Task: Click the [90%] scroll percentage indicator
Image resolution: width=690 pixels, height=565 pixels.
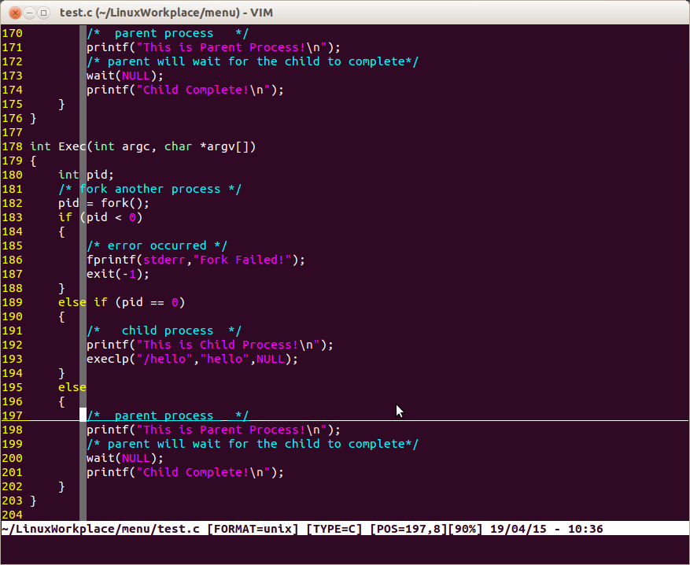Action: point(465,529)
